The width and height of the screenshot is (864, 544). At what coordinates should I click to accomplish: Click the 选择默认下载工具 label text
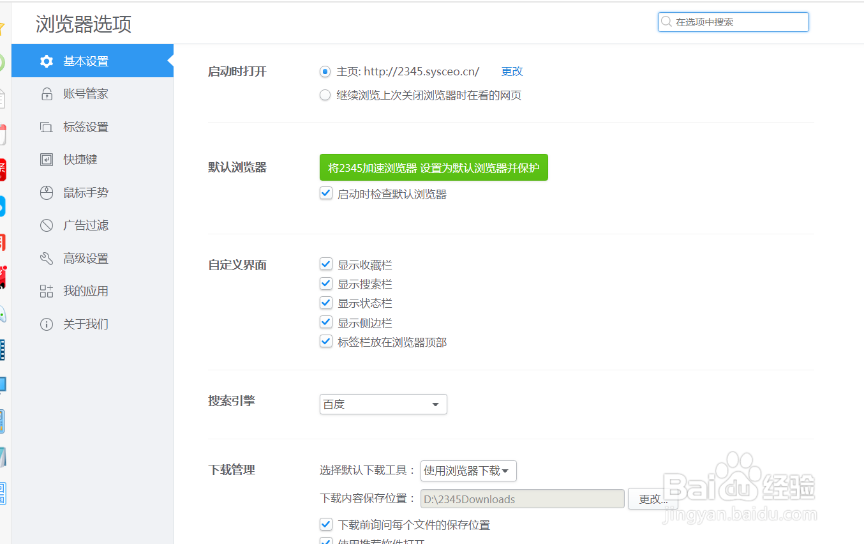pos(368,471)
